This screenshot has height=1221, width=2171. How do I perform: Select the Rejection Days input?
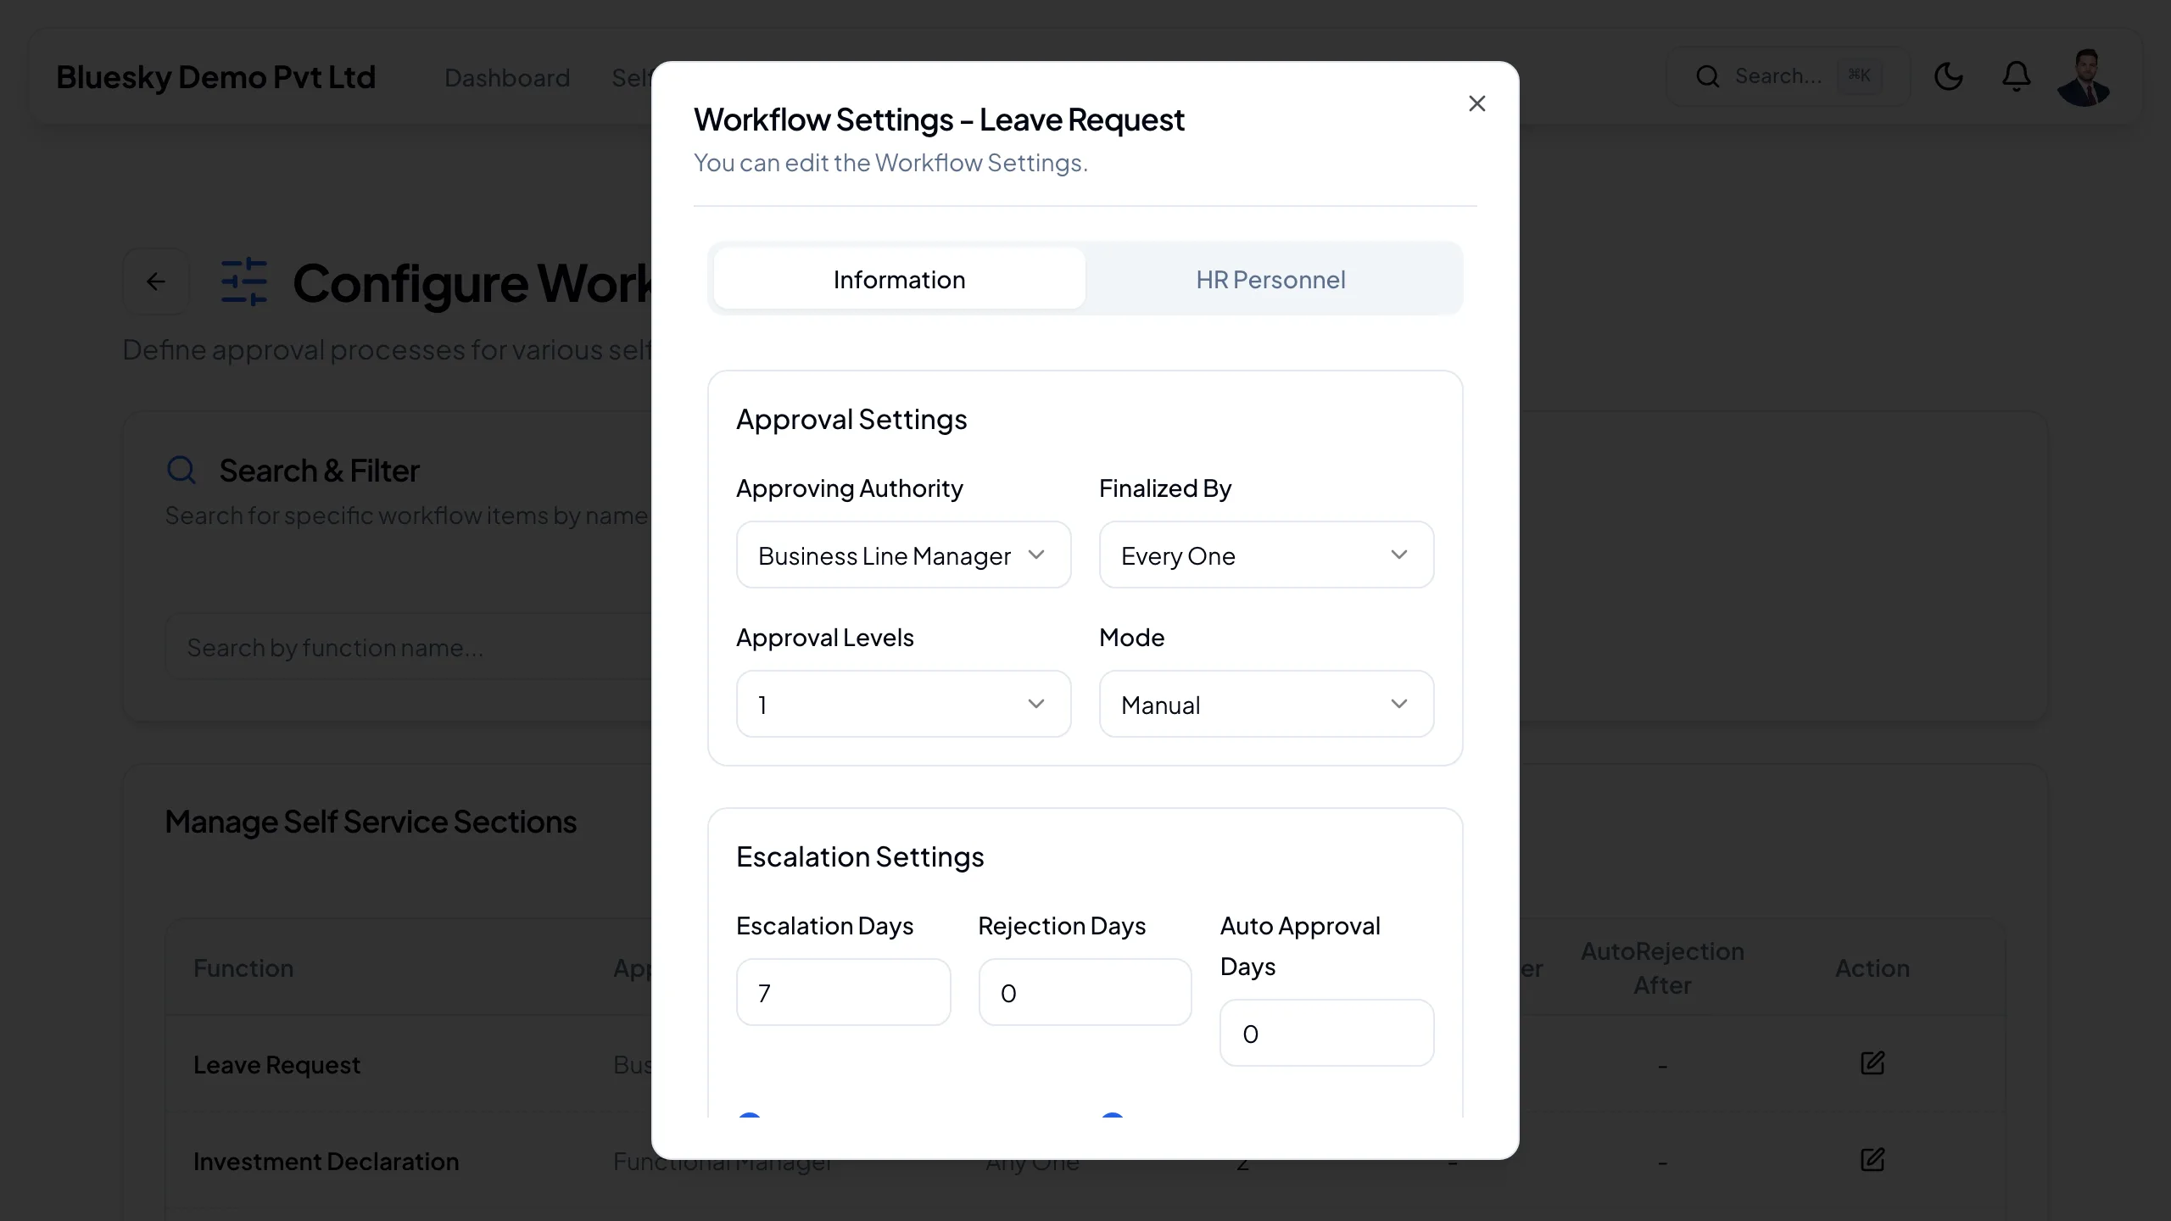[1085, 992]
